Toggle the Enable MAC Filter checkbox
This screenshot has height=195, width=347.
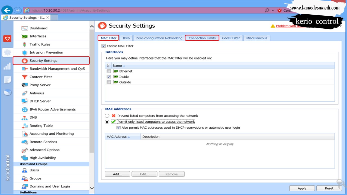pos(104,46)
